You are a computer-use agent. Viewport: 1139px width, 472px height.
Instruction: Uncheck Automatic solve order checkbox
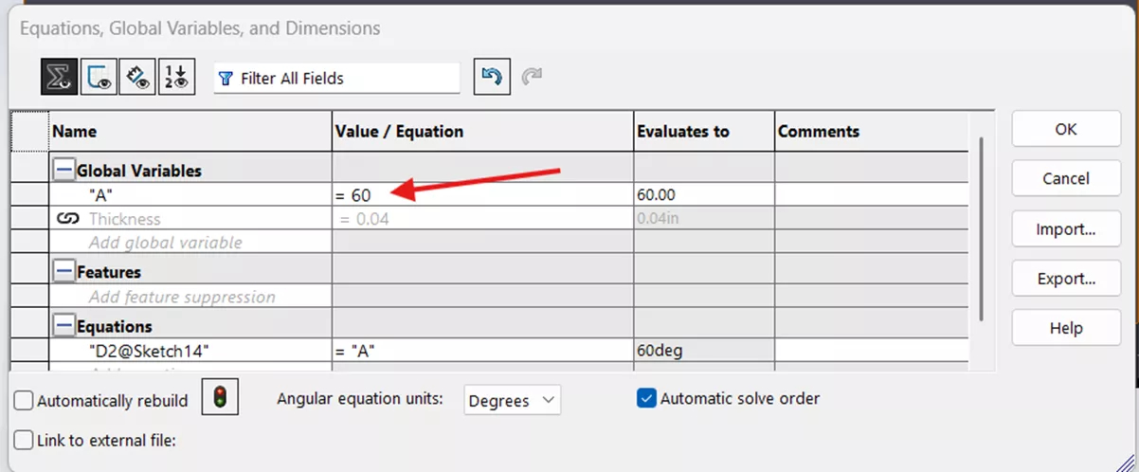pos(646,399)
